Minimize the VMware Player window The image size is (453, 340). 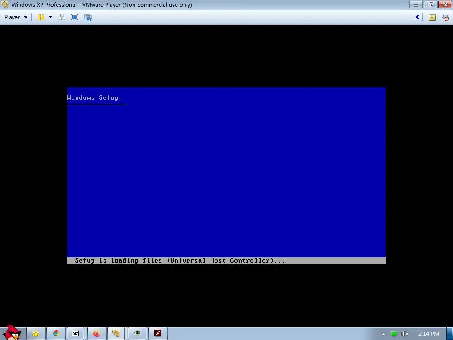point(416,4)
